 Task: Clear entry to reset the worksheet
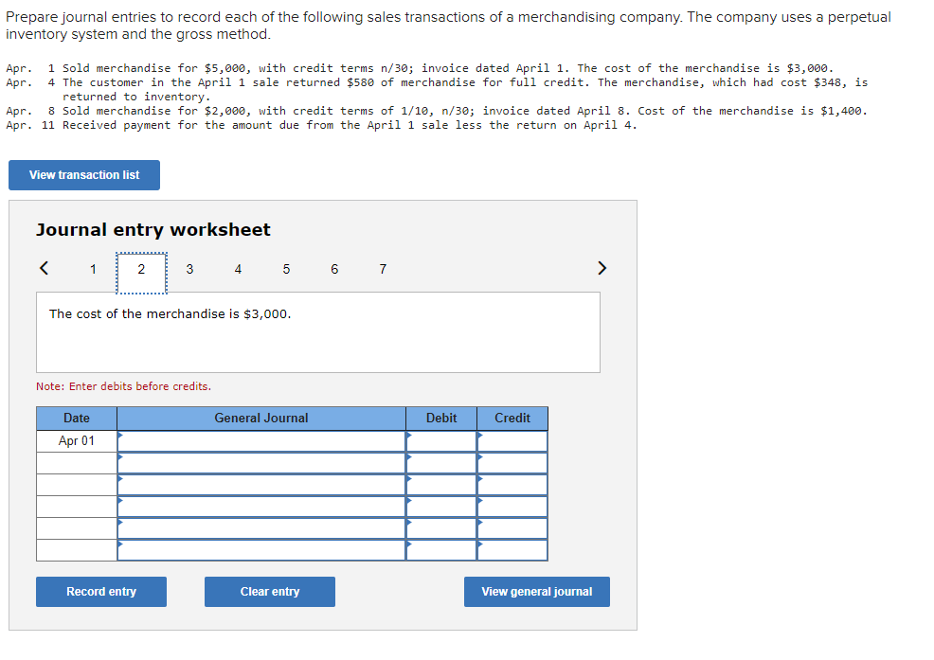point(269,591)
